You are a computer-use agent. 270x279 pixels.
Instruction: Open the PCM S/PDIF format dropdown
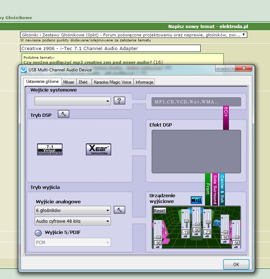click(x=73, y=242)
